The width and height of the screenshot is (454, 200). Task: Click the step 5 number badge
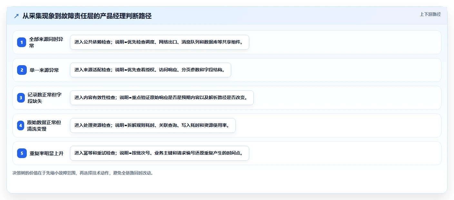[x=22, y=153]
